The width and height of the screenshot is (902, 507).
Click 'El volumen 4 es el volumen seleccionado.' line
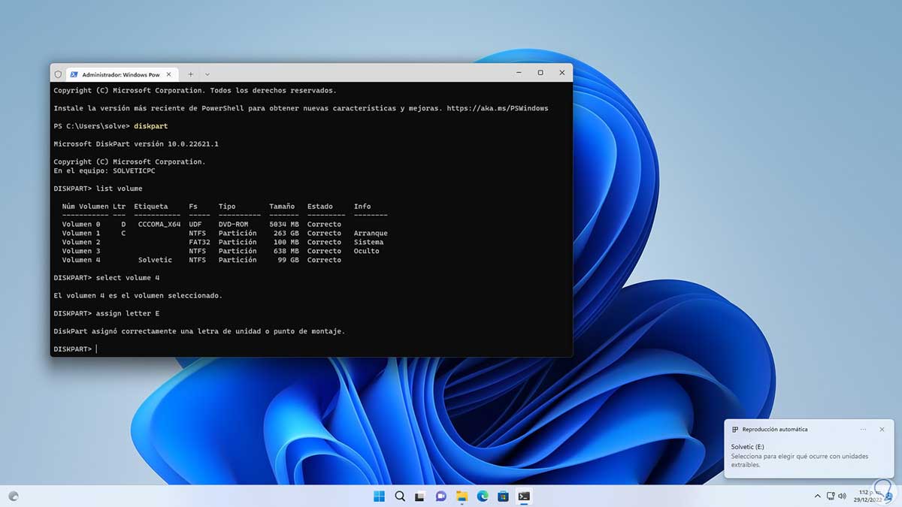[138, 295]
